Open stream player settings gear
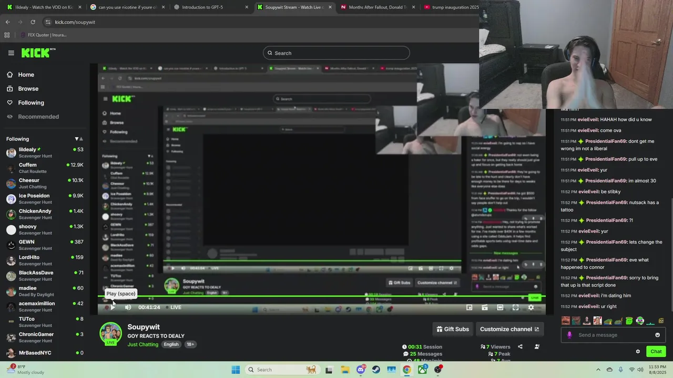Viewport: 673px width, 378px height. point(531,307)
